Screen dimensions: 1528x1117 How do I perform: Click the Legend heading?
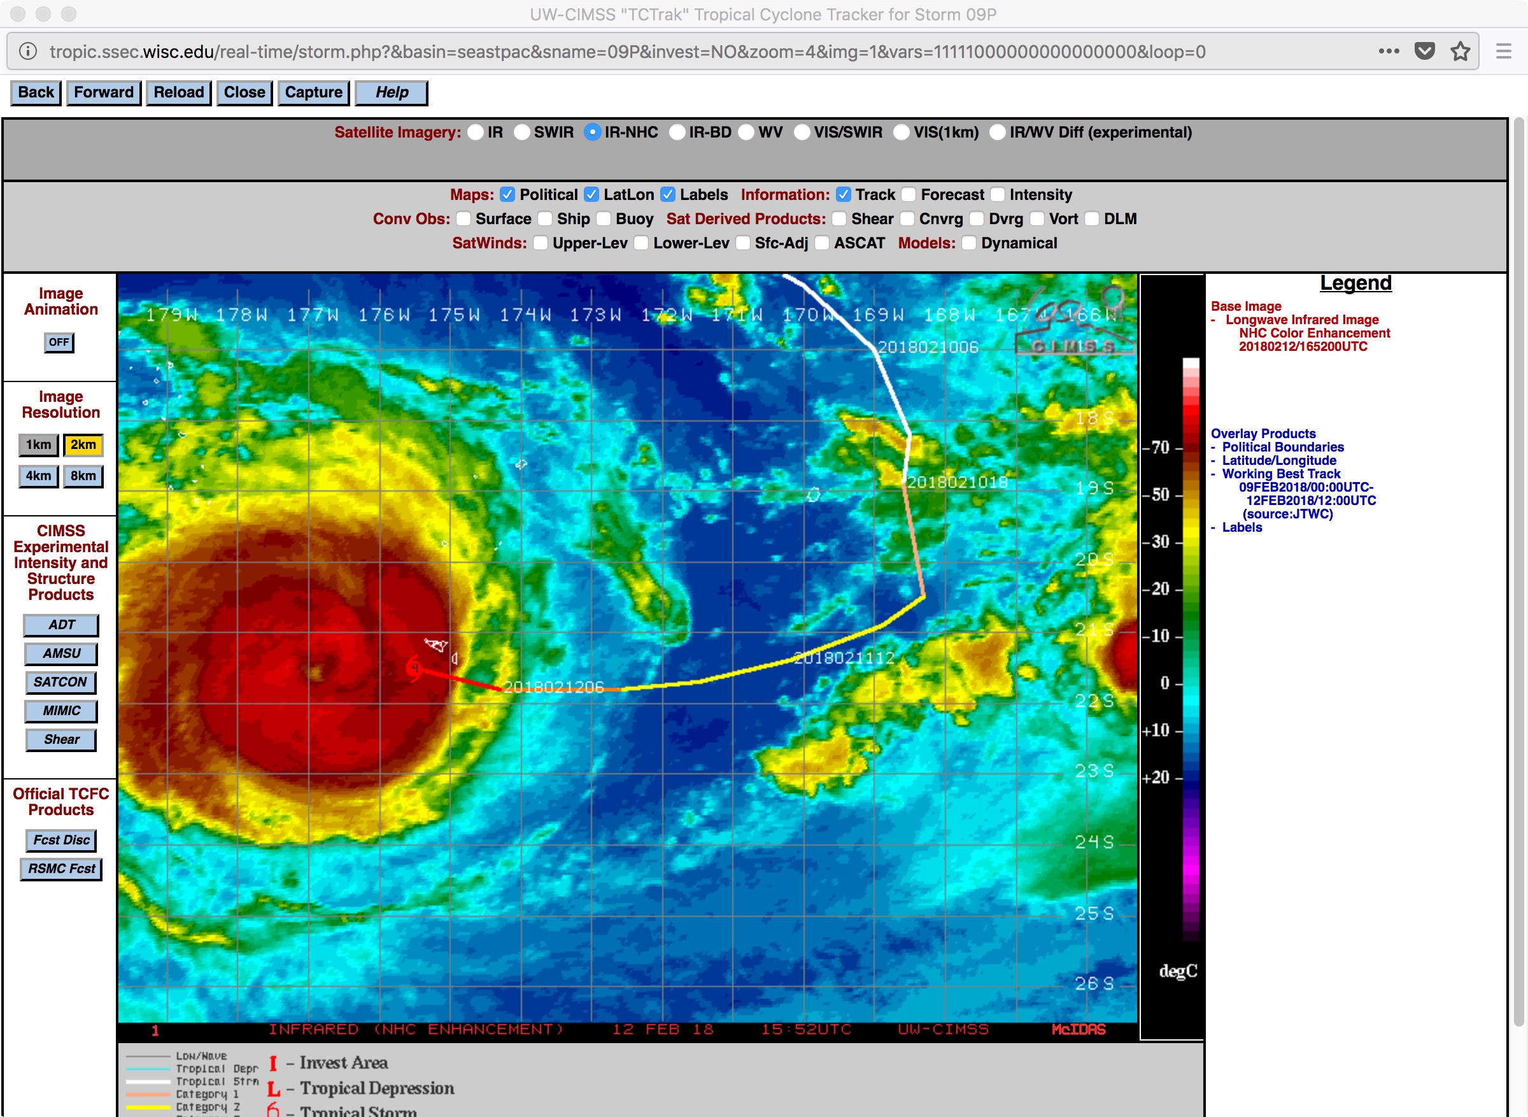1355,283
